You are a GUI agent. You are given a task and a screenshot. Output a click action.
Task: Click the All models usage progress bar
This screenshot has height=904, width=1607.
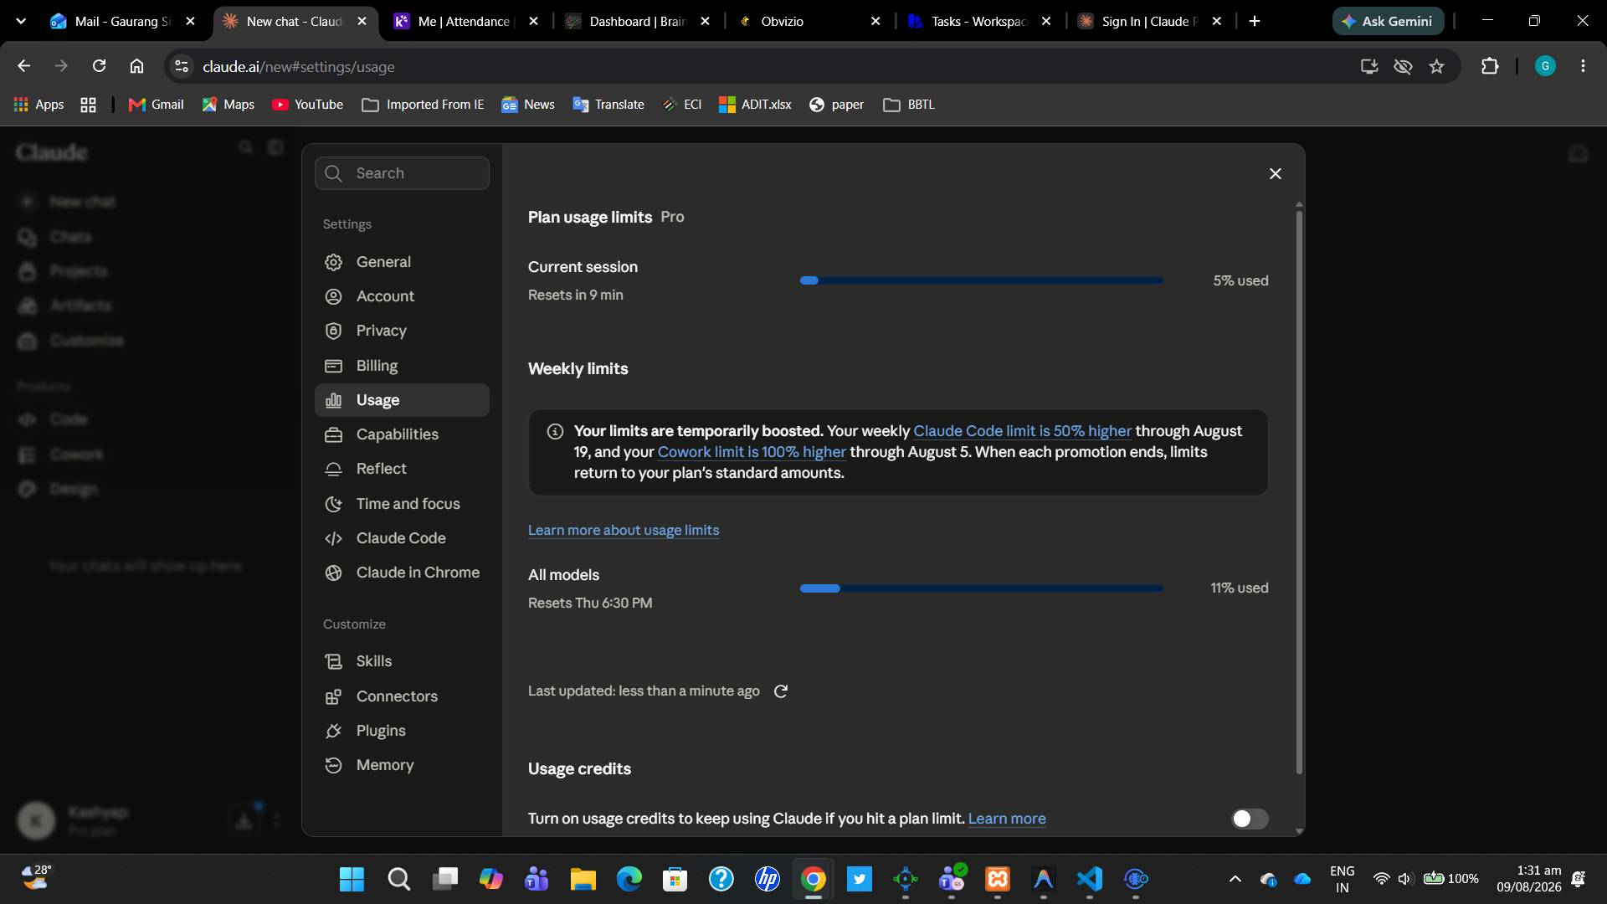point(982,588)
